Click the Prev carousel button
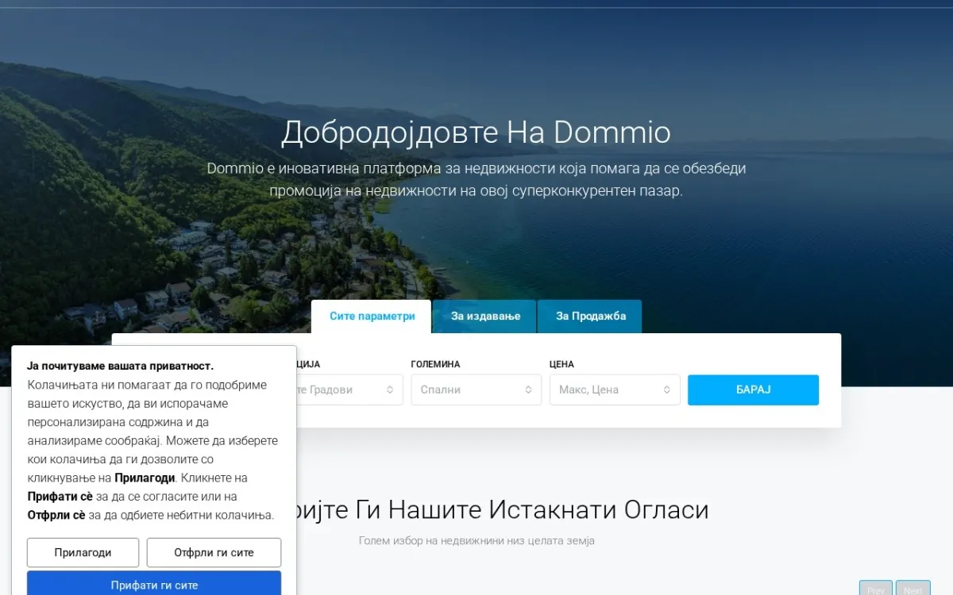Image resolution: width=953 pixels, height=595 pixels. [x=875, y=589]
